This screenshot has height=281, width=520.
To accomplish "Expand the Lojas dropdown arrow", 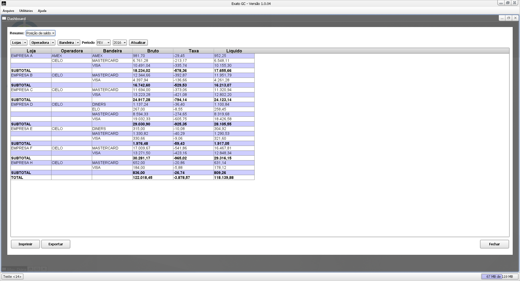I will [x=25, y=42].
